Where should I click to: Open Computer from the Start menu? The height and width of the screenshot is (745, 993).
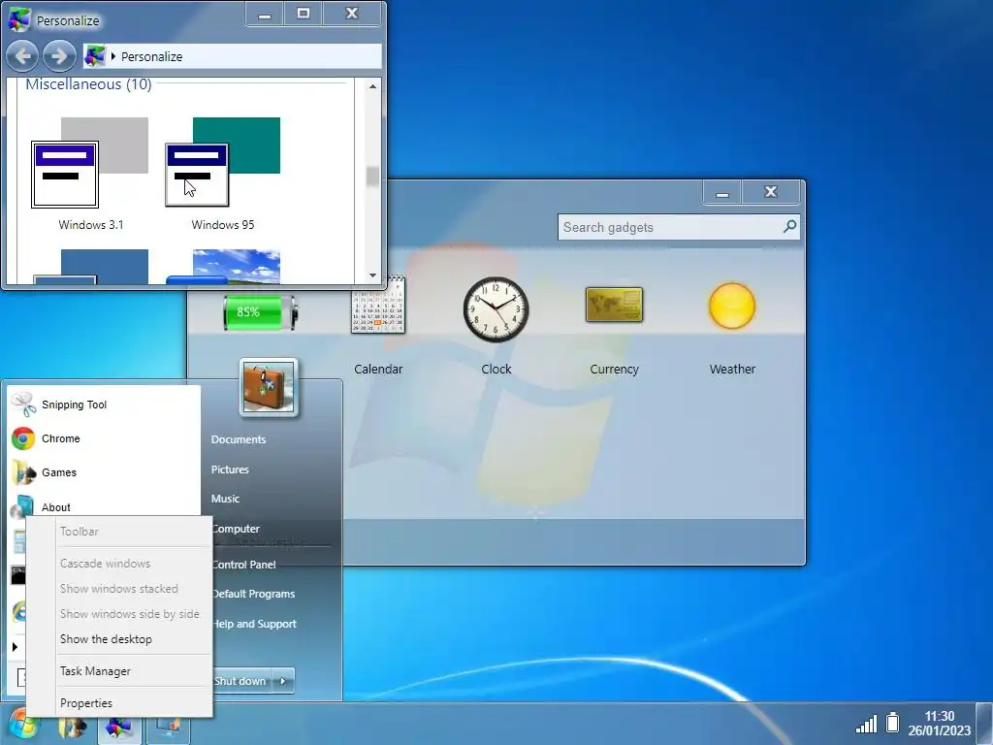click(x=237, y=529)
